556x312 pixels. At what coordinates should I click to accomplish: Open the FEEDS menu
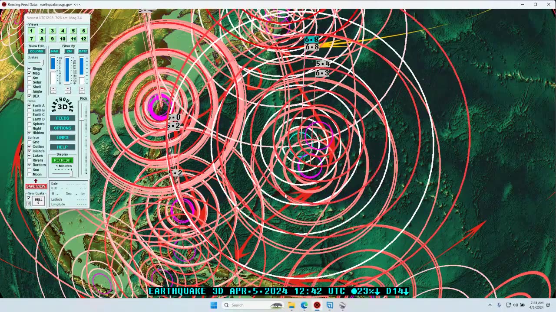(x=63, y=118)
